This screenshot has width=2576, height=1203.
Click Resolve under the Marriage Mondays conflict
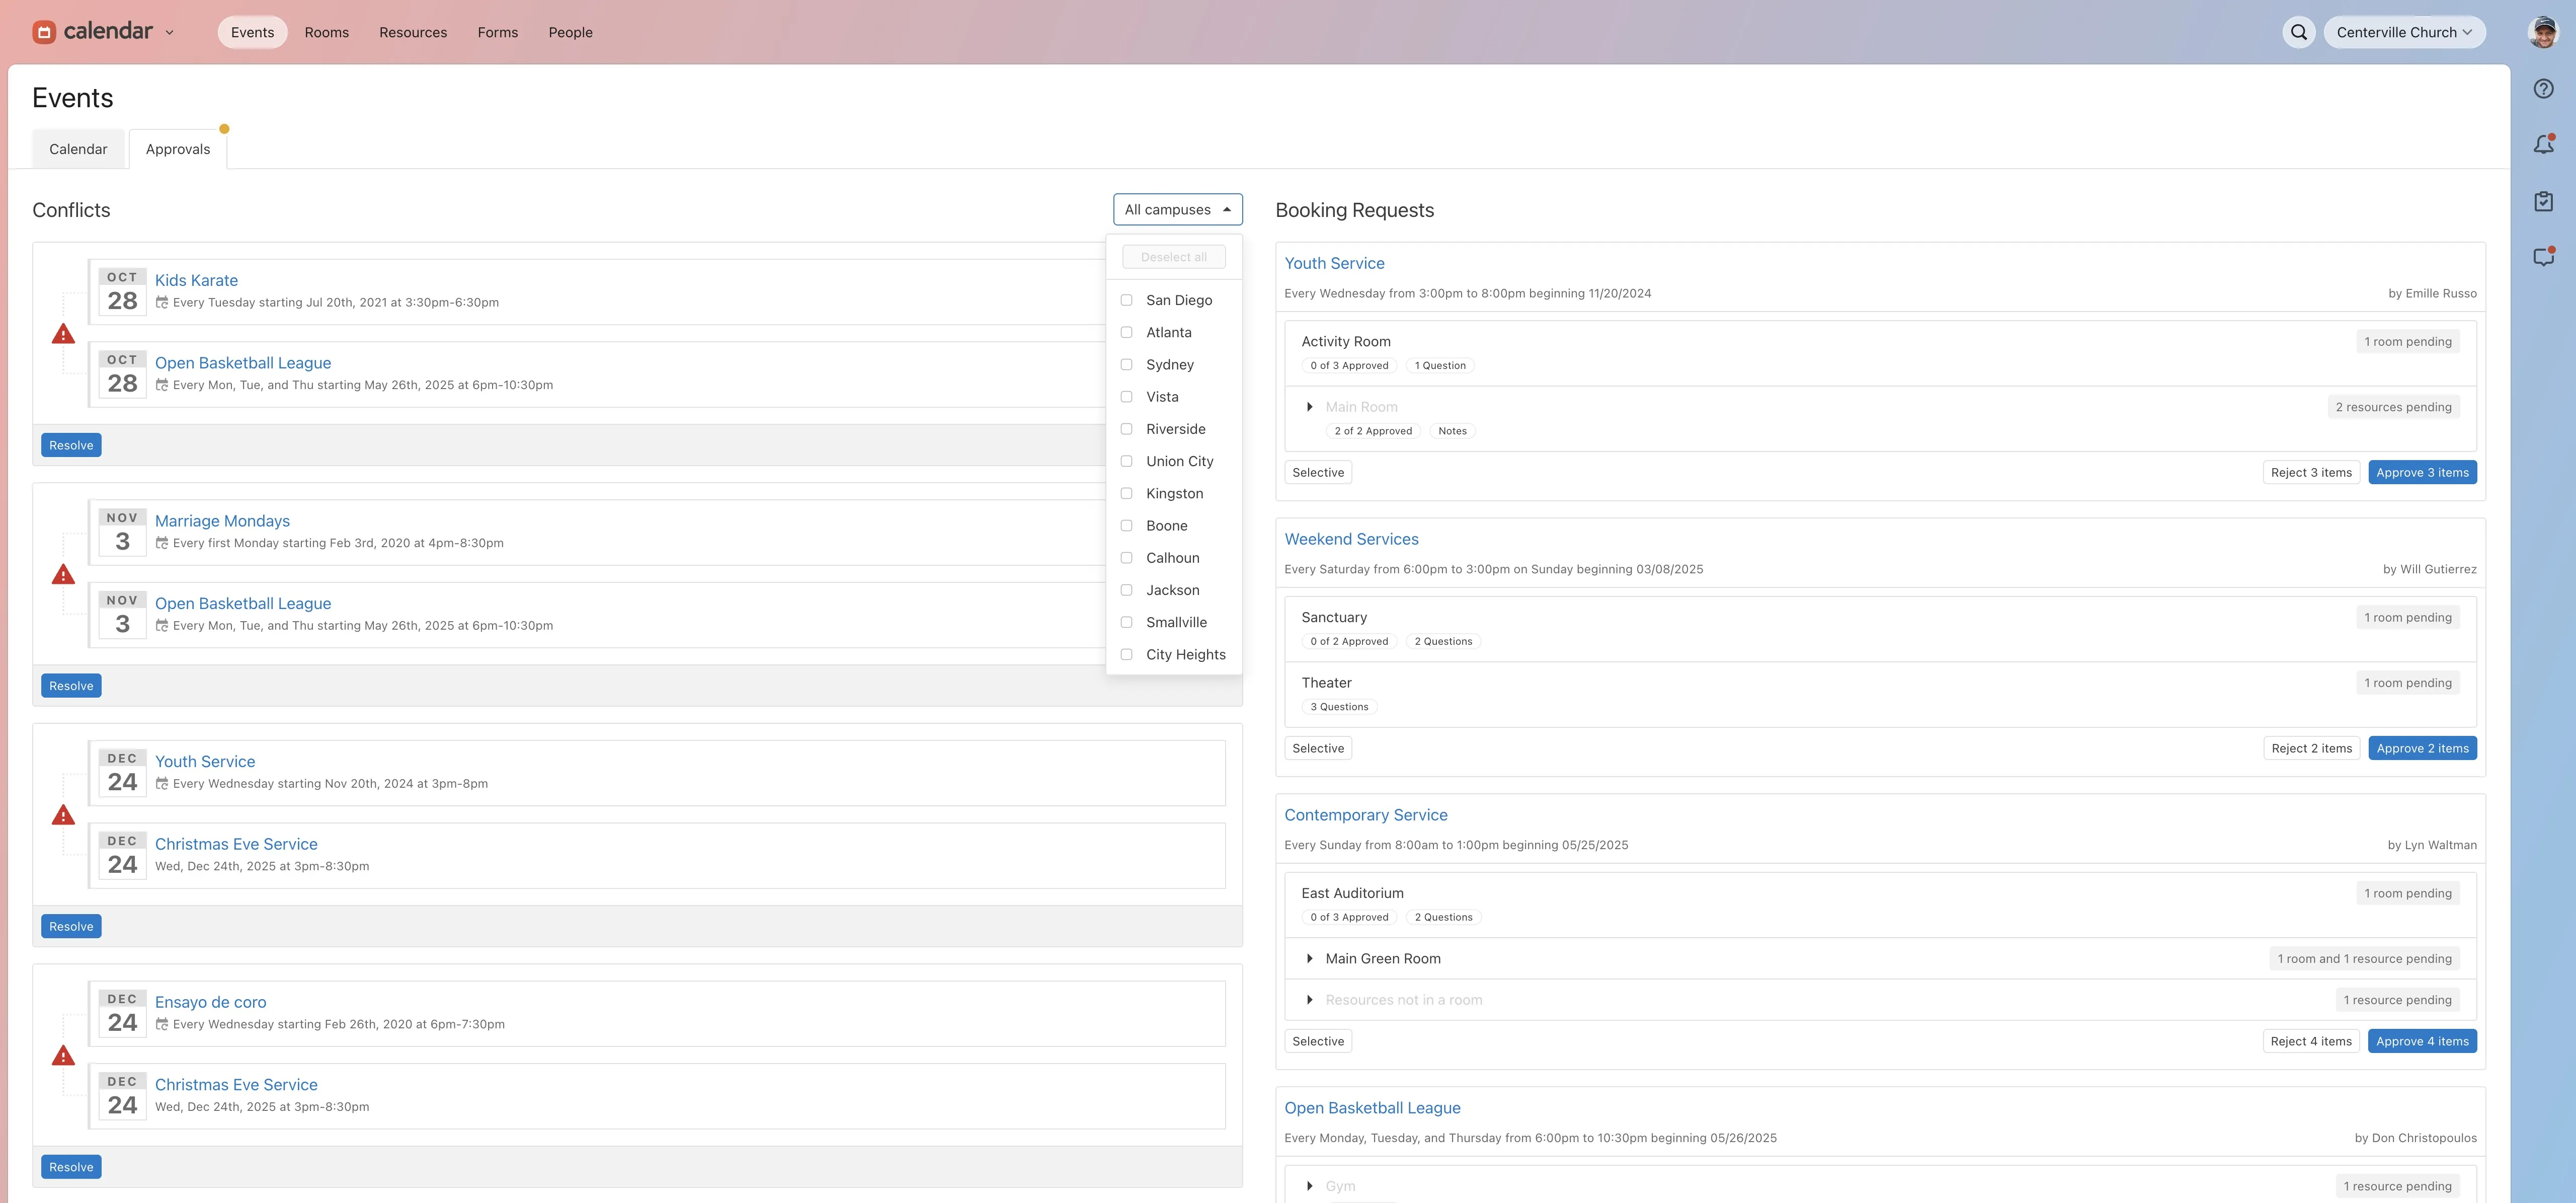click(x=71, y=686)
